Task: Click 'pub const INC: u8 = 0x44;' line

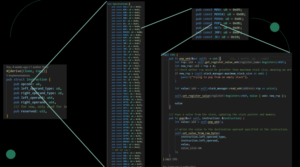Action: click(x=126, y=156)
